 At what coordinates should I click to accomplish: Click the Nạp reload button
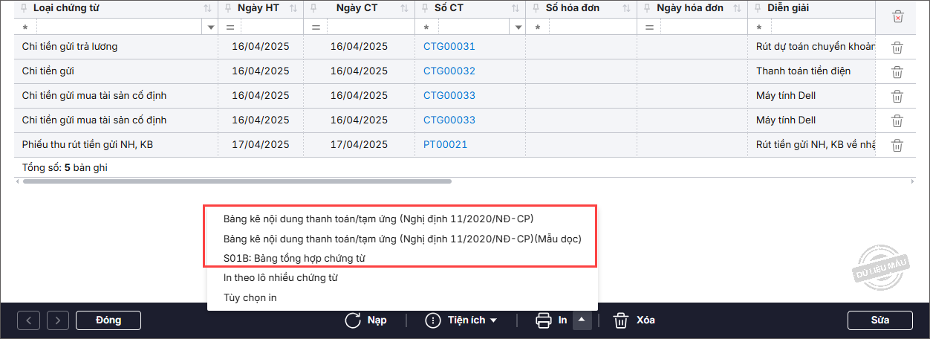pos(365,320)
